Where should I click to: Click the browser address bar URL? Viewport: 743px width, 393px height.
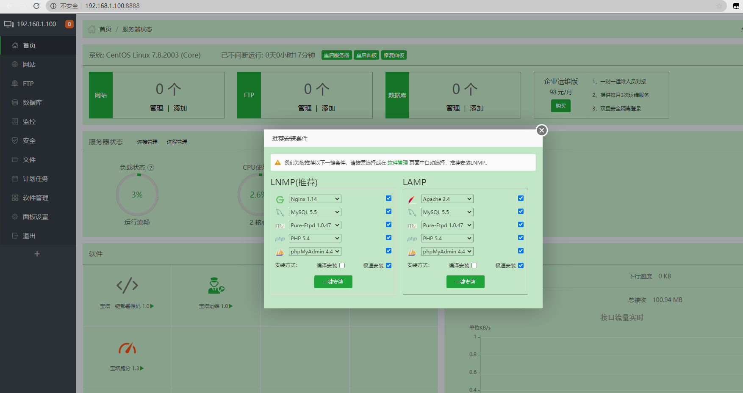pos(112,6)
